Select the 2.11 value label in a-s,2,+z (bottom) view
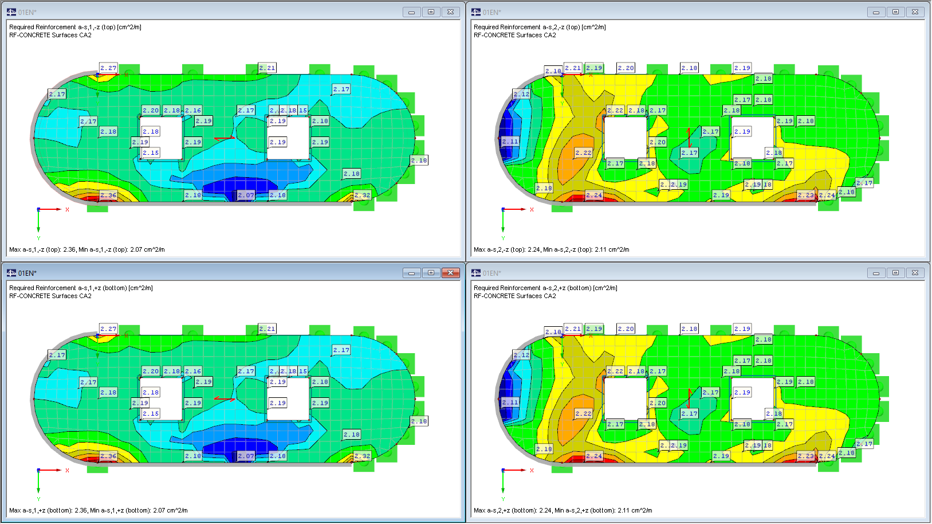 coord(510,402)
